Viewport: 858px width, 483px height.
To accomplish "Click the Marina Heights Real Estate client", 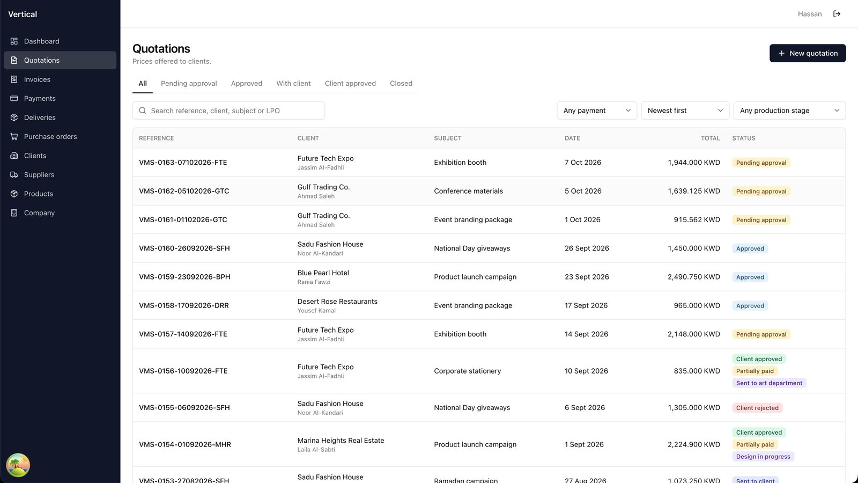I will pos(341,444).
